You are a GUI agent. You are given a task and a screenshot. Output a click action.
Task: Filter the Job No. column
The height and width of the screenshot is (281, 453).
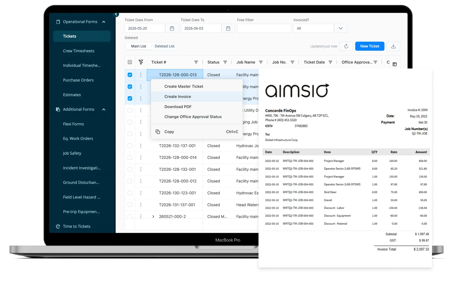point(292,62)
